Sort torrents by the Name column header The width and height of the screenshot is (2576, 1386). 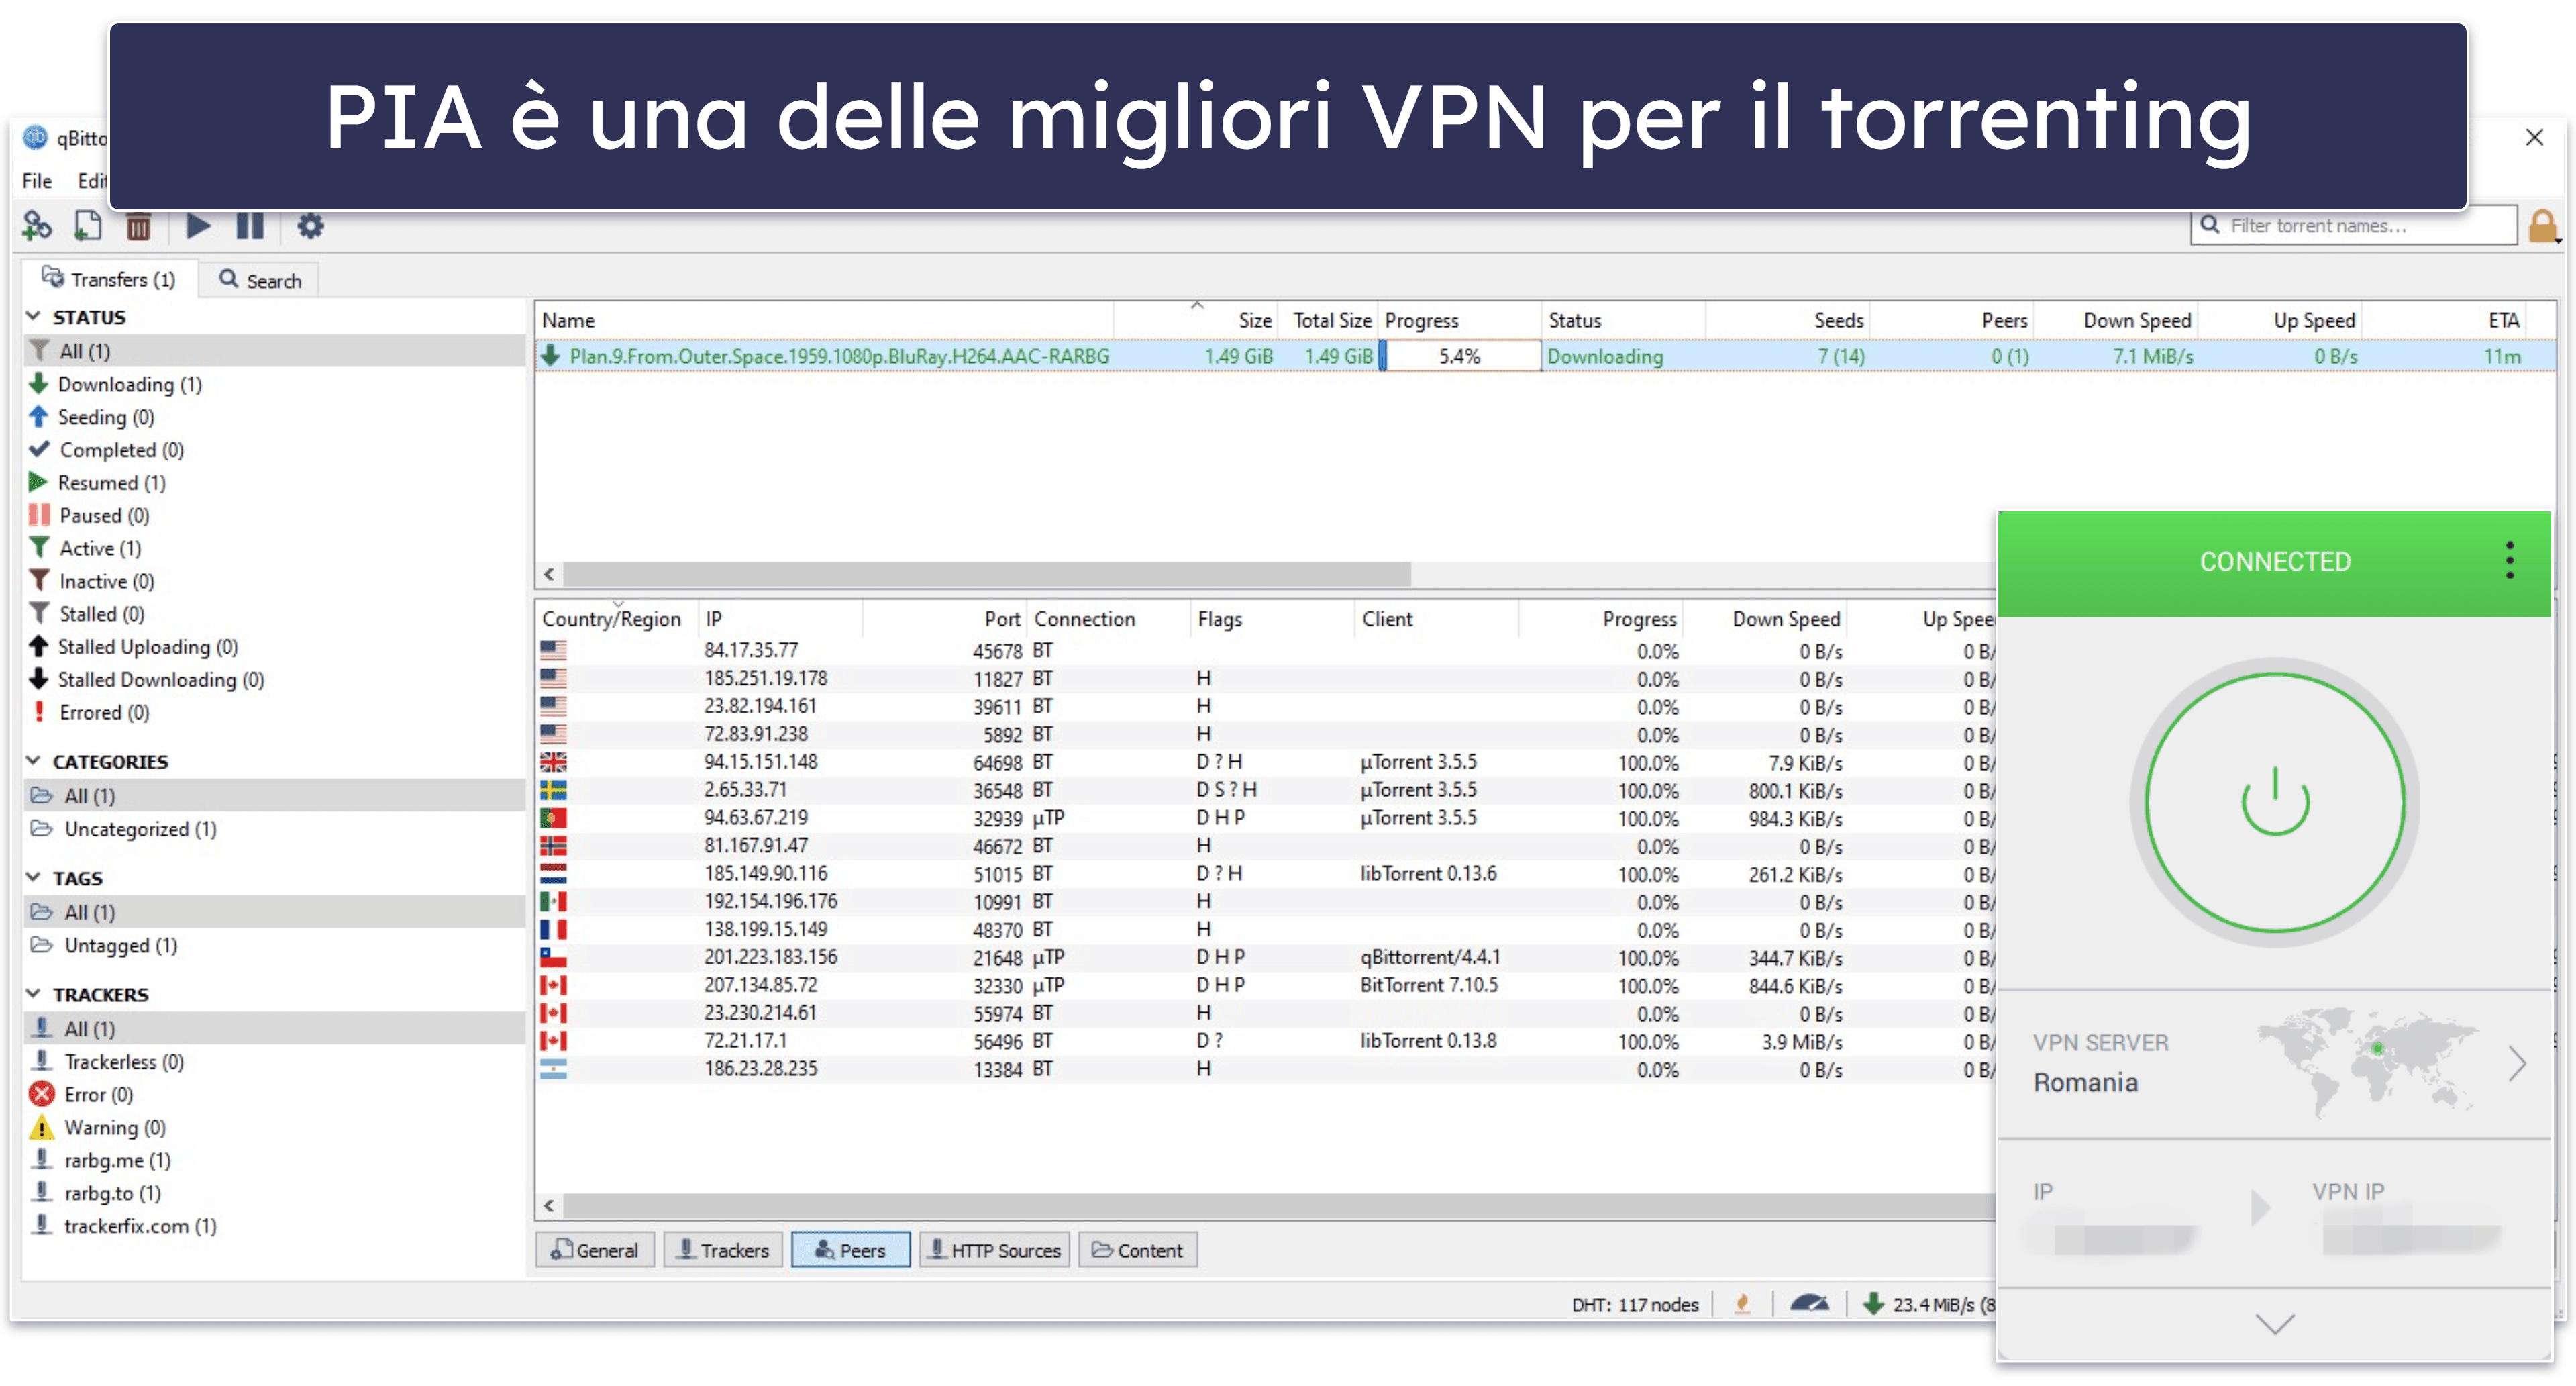click(x=824, y=320)
